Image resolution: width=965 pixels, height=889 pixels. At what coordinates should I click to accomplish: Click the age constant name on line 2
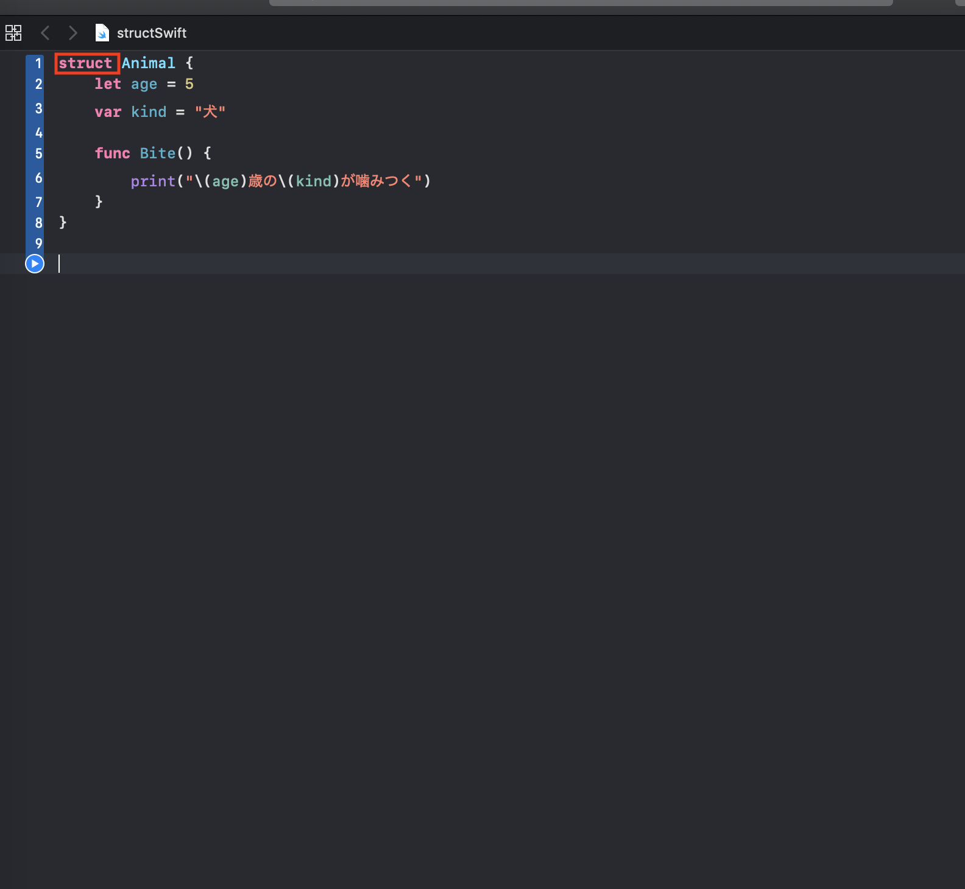coord(144,84)
